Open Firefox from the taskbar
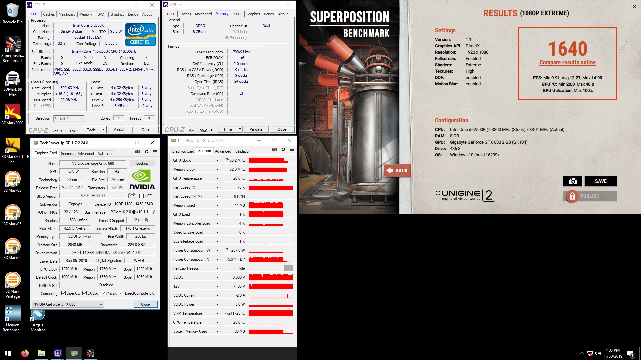 pyautogui.click(x=25, y=353)
